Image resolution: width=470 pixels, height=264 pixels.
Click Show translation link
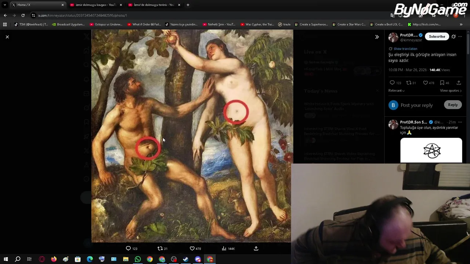(405, 49)
